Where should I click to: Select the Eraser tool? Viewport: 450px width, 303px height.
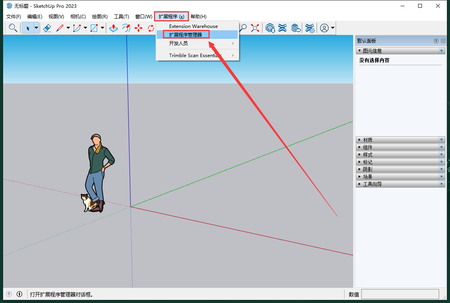pos(47,28)
